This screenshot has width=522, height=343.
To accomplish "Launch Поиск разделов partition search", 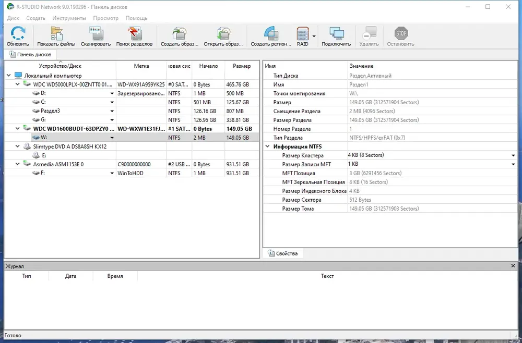I will pyautogui.click(x=134, y=36).
